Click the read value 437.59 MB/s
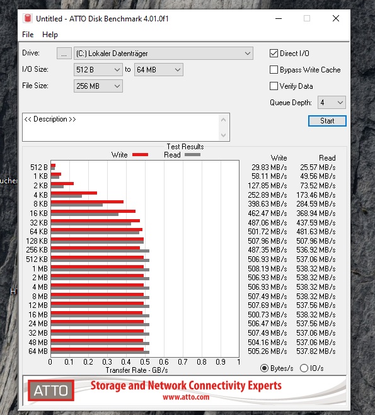This screenshot has width=375, height=415. click(x=316, y=223)
